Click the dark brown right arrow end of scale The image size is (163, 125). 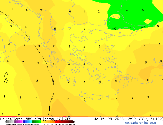(x=74, y=122)
